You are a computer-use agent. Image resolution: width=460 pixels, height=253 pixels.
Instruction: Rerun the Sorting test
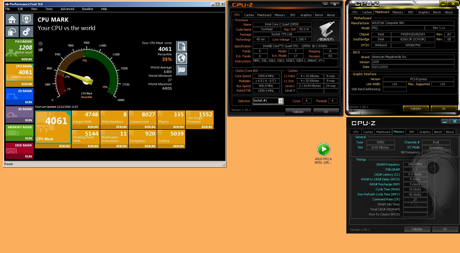[x=178, y=146]
